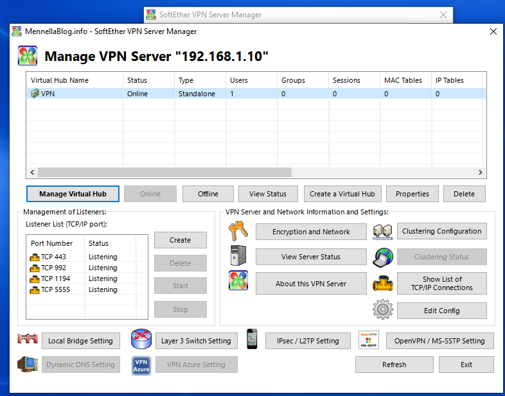Click View Status button

pos(268,194)
